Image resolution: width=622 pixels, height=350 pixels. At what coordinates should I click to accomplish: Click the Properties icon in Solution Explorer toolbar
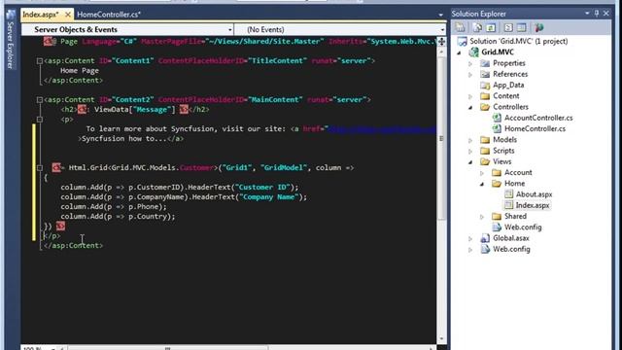click(x=460, y=27)
